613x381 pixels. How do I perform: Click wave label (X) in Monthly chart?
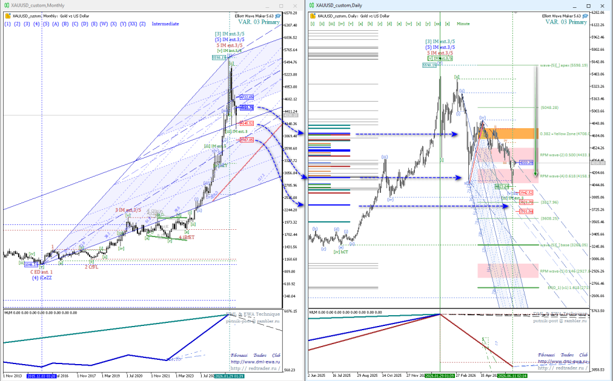coord(113,24)
